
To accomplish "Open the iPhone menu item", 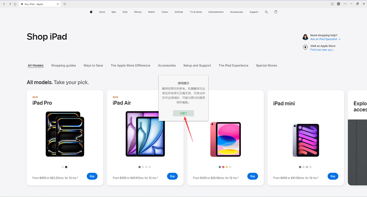I will pyautogui.click(x=138, y=12).
